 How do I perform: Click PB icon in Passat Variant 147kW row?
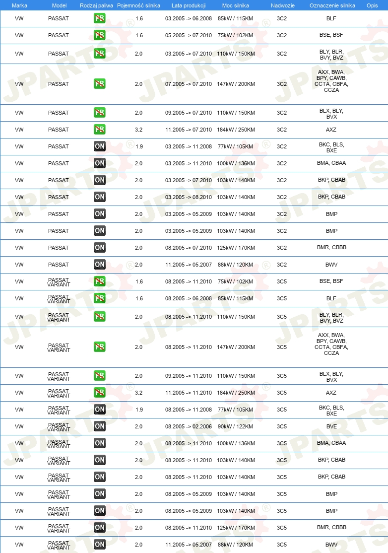(100, 347)
